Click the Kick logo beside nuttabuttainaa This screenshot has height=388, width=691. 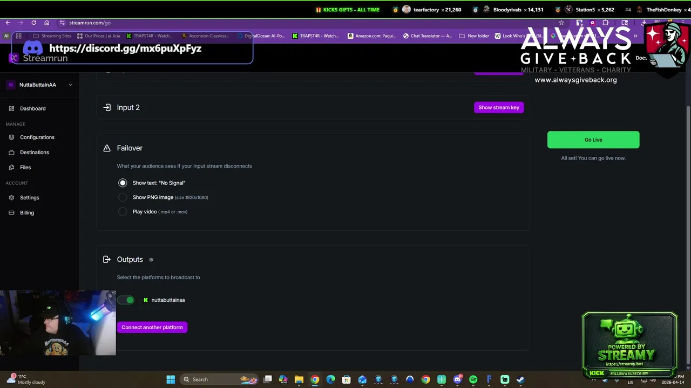(146, 300)
